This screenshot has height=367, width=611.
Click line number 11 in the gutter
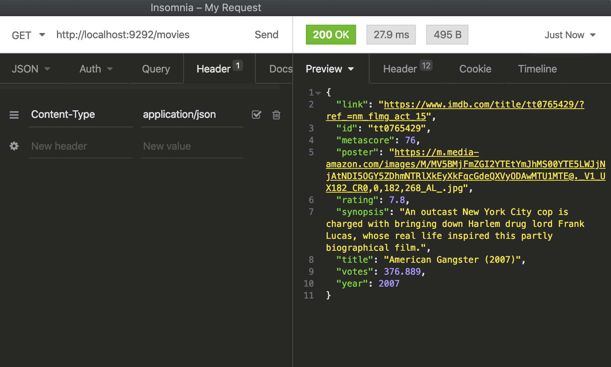tap(309, 295)
